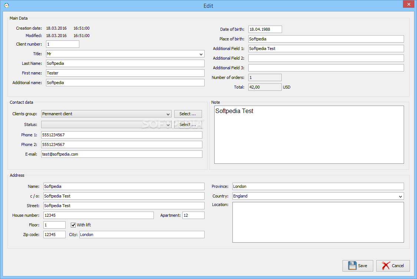Viewport: 417px width, 279px height.
Task: Click the Last Name field
Action: [x=125, y=63]
